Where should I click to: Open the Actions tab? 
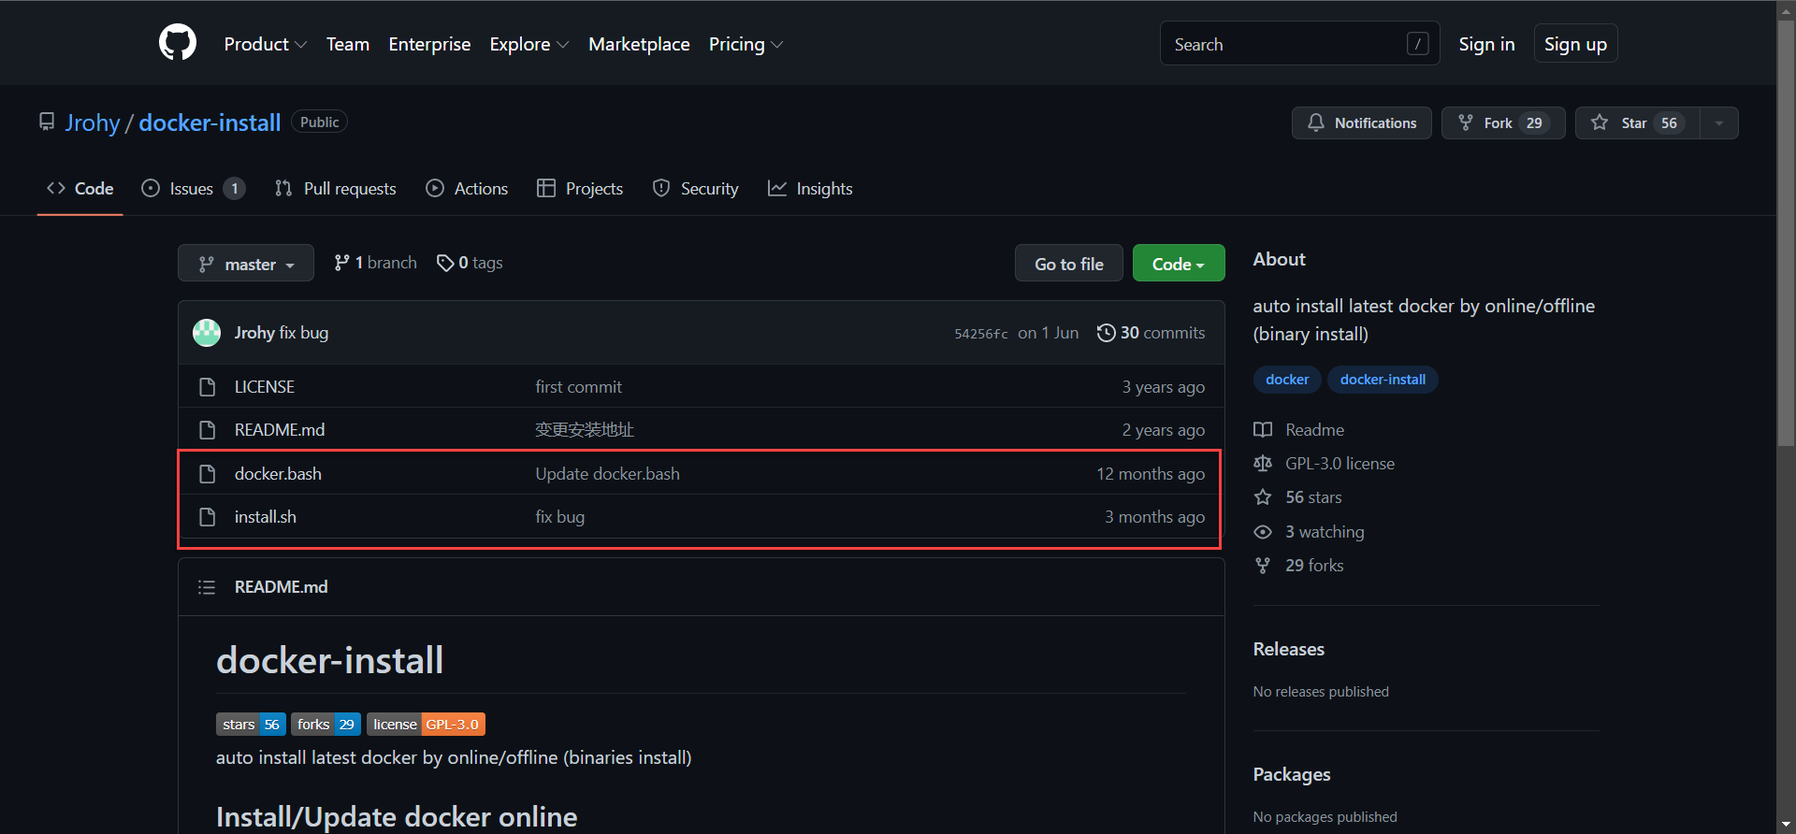tap(467, 189)
